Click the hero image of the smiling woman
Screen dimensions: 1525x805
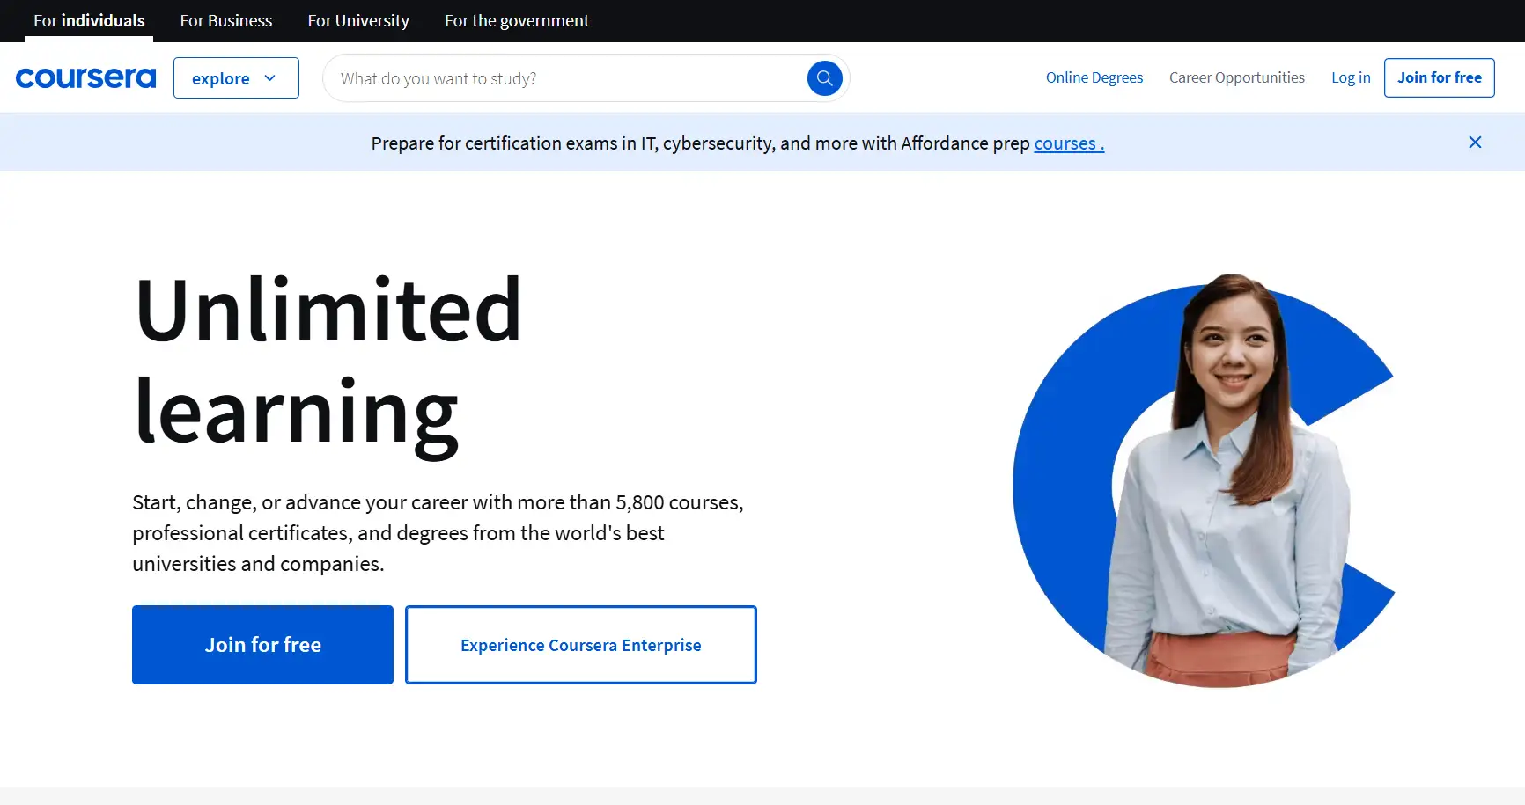[1204, 481]
